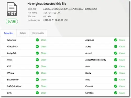
Task: Click the file size value 47.3 KB
Action: 47,17
